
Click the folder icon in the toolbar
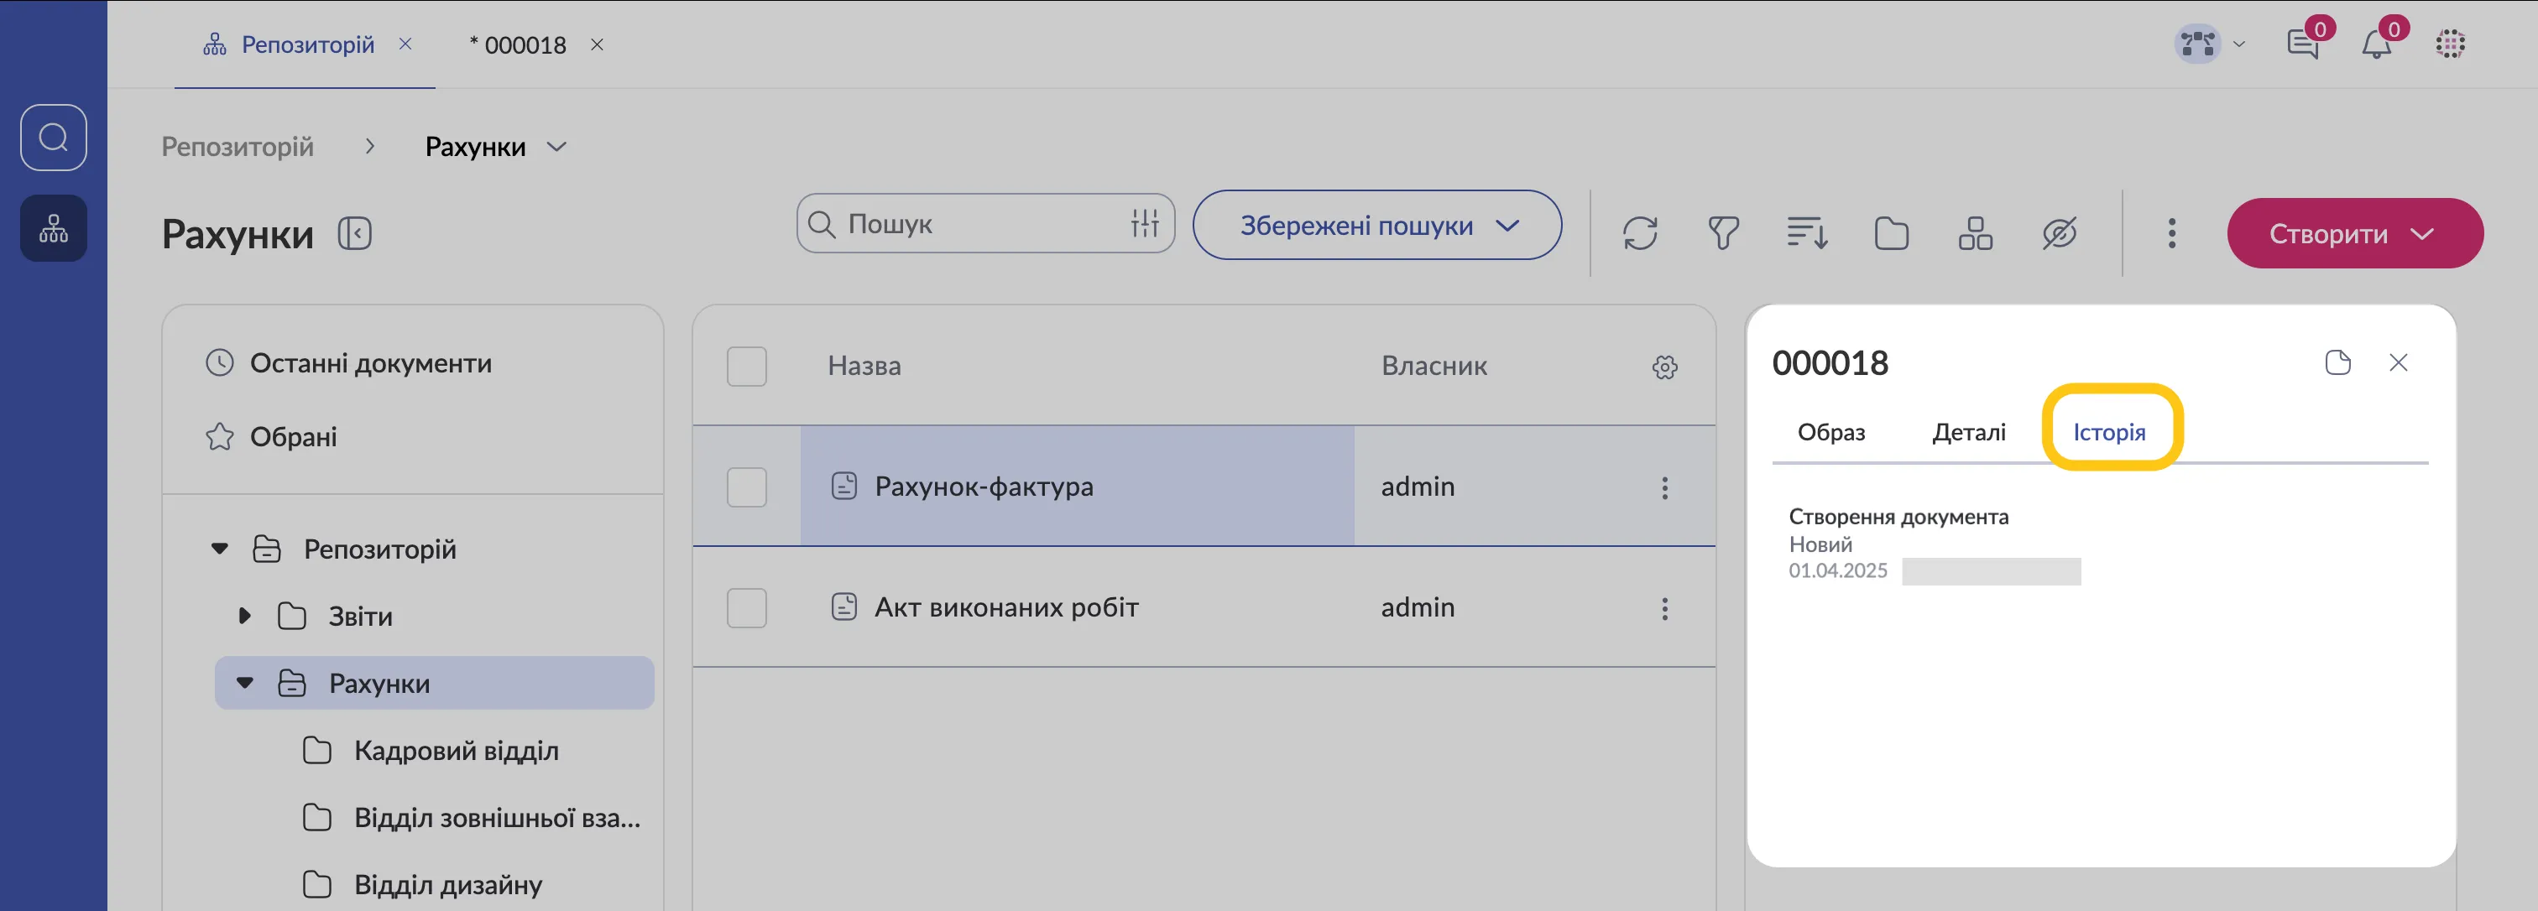[x=1891, y=233]
